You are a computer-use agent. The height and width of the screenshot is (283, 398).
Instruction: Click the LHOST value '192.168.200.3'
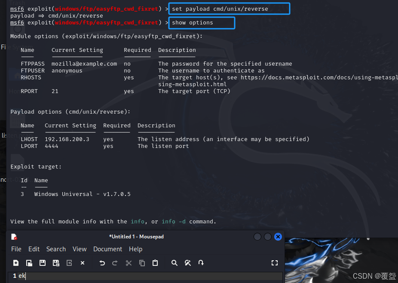tap(67, 139)
